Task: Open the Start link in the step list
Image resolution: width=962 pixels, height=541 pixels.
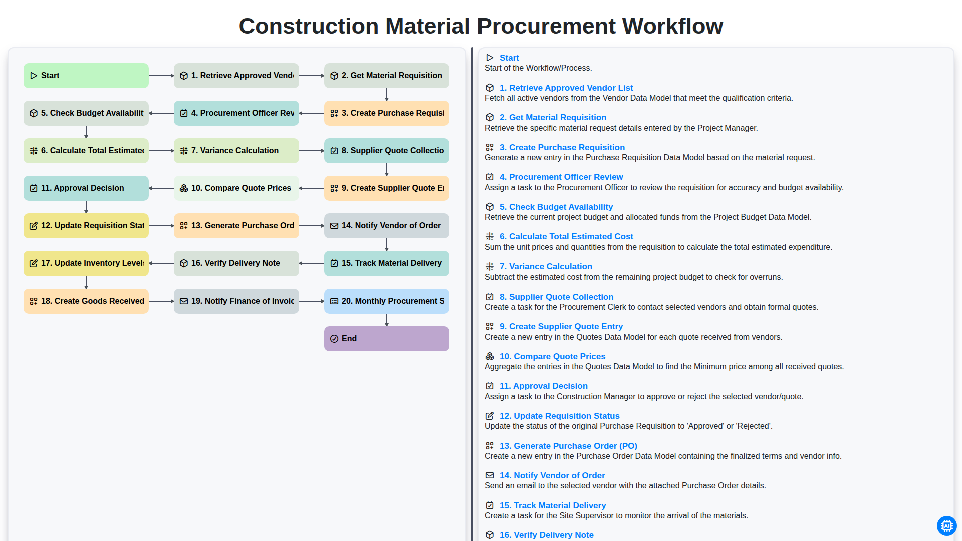Action: click(509, 58)
